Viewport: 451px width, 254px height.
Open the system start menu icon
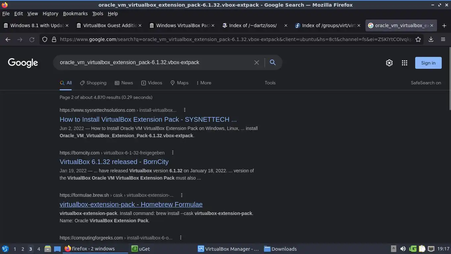5,249
